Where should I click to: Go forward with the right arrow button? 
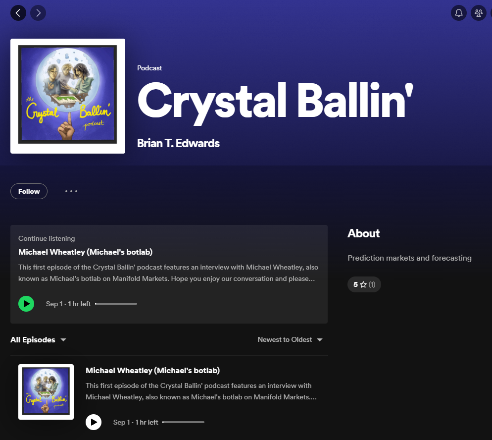click(x=38, y=13)
